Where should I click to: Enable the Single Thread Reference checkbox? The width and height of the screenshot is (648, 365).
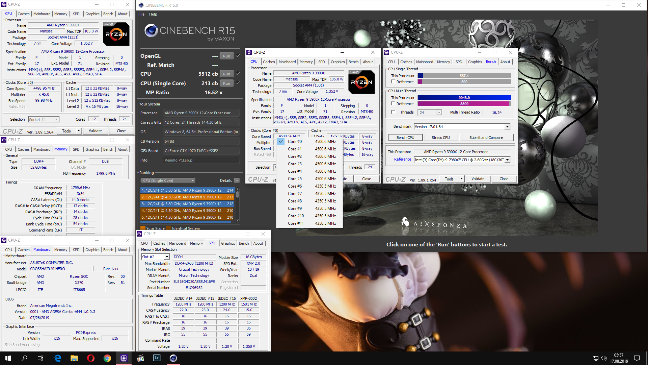click(x=393, y=82)
